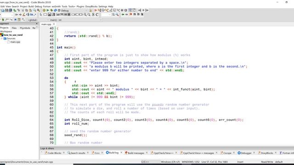Click the Workspace root node
Viewport: 294px width, 165px height.
[x=6, y=32]
